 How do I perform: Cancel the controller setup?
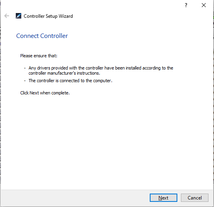[x=194, y=198]
